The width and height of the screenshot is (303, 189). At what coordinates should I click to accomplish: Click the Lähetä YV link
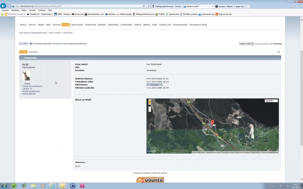click(x=27, y=88)
